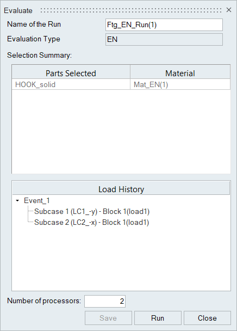The height and width of the screenshot is (331, 237).
Task: Click the Close button
Action: point(207,318)
